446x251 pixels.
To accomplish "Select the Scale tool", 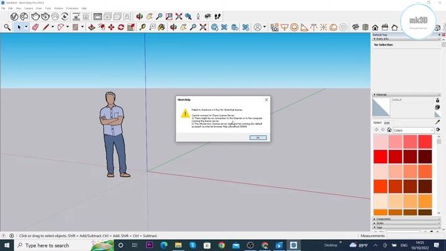I will [131, 27].
